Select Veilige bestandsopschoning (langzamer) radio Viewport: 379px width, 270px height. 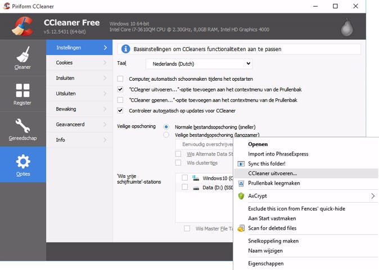[x=166, y=135]
